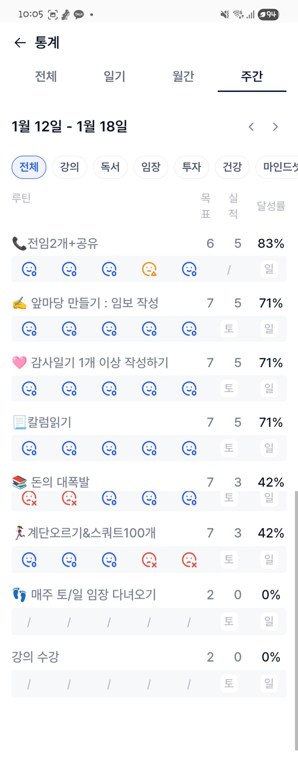This screenshot has height=758, width=298.
Task: Open the 감사일기 1개 이상 작성하기 routine
Action: 100,363
